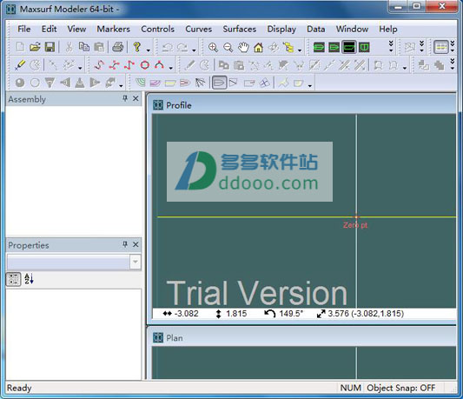Screen dimensions: 463x399
Task: Open the Data menu
Action: coord(316,29)
